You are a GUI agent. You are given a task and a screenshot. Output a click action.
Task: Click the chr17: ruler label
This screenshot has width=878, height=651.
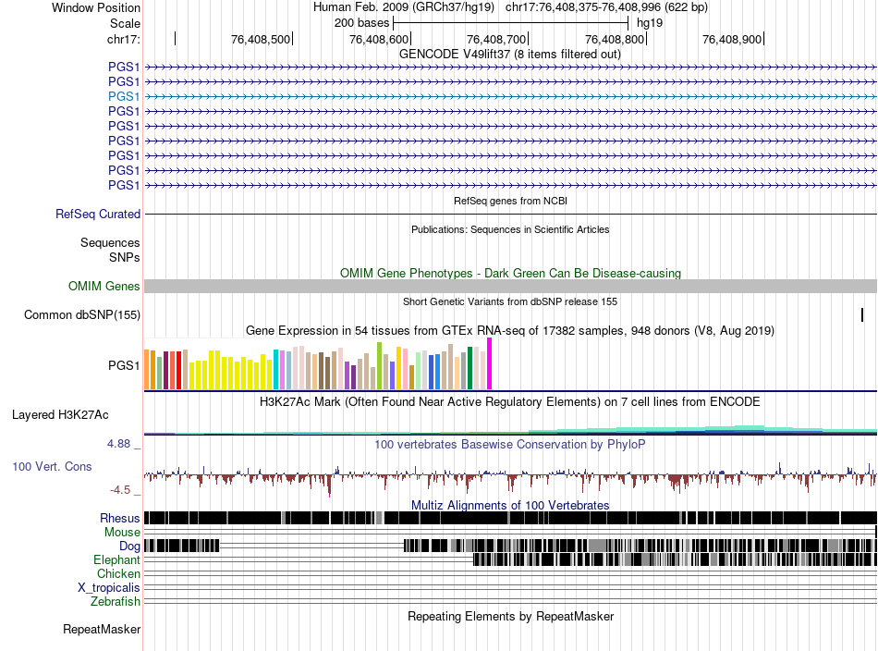tap(124, 39)
